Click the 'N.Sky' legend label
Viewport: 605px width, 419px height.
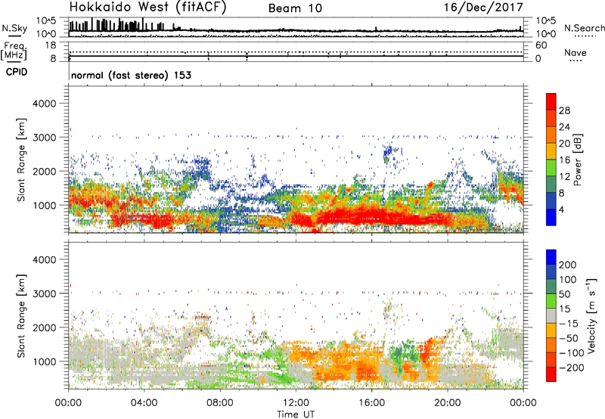click(x=14, y=28)
